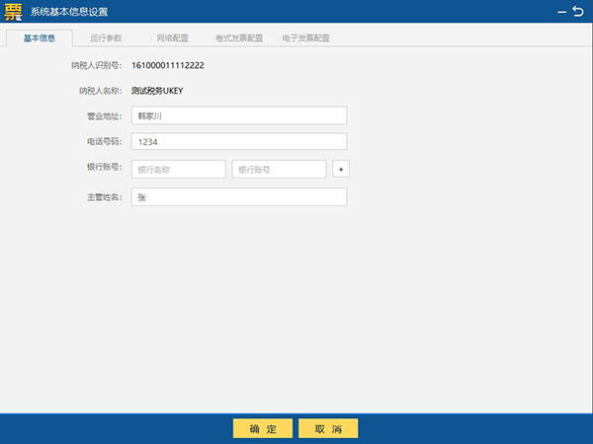Click the 纳税人识别号 label
The height and width of the screenshot is (444, 593).
(x=97, y=65)
